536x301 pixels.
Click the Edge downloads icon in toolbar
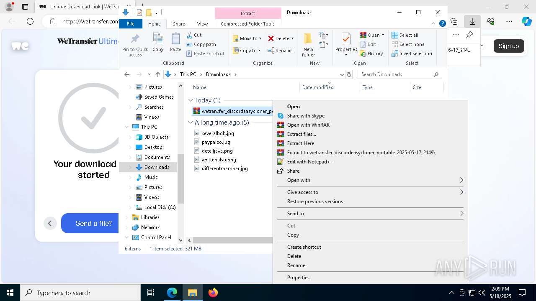pyautogui.click(x=472, y=21)
